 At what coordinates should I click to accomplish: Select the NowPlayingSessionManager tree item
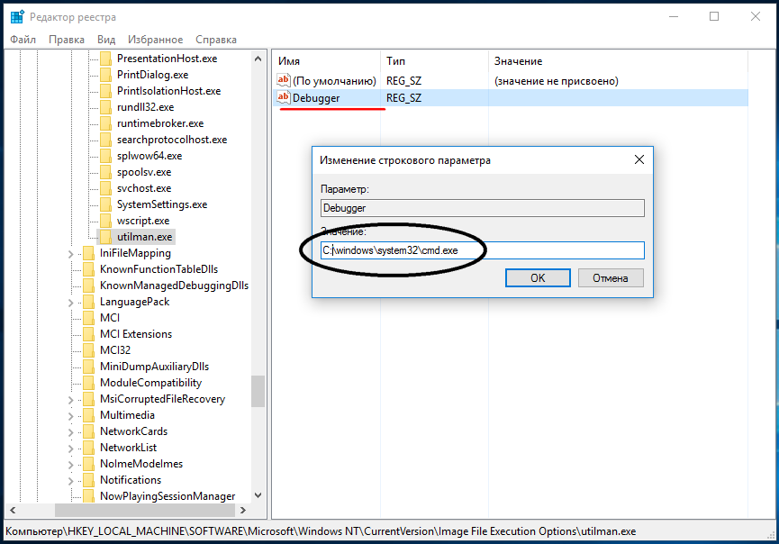point(168,496)
